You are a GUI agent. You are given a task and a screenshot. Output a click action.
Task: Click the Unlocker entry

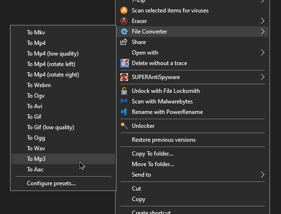coord(193,126)
